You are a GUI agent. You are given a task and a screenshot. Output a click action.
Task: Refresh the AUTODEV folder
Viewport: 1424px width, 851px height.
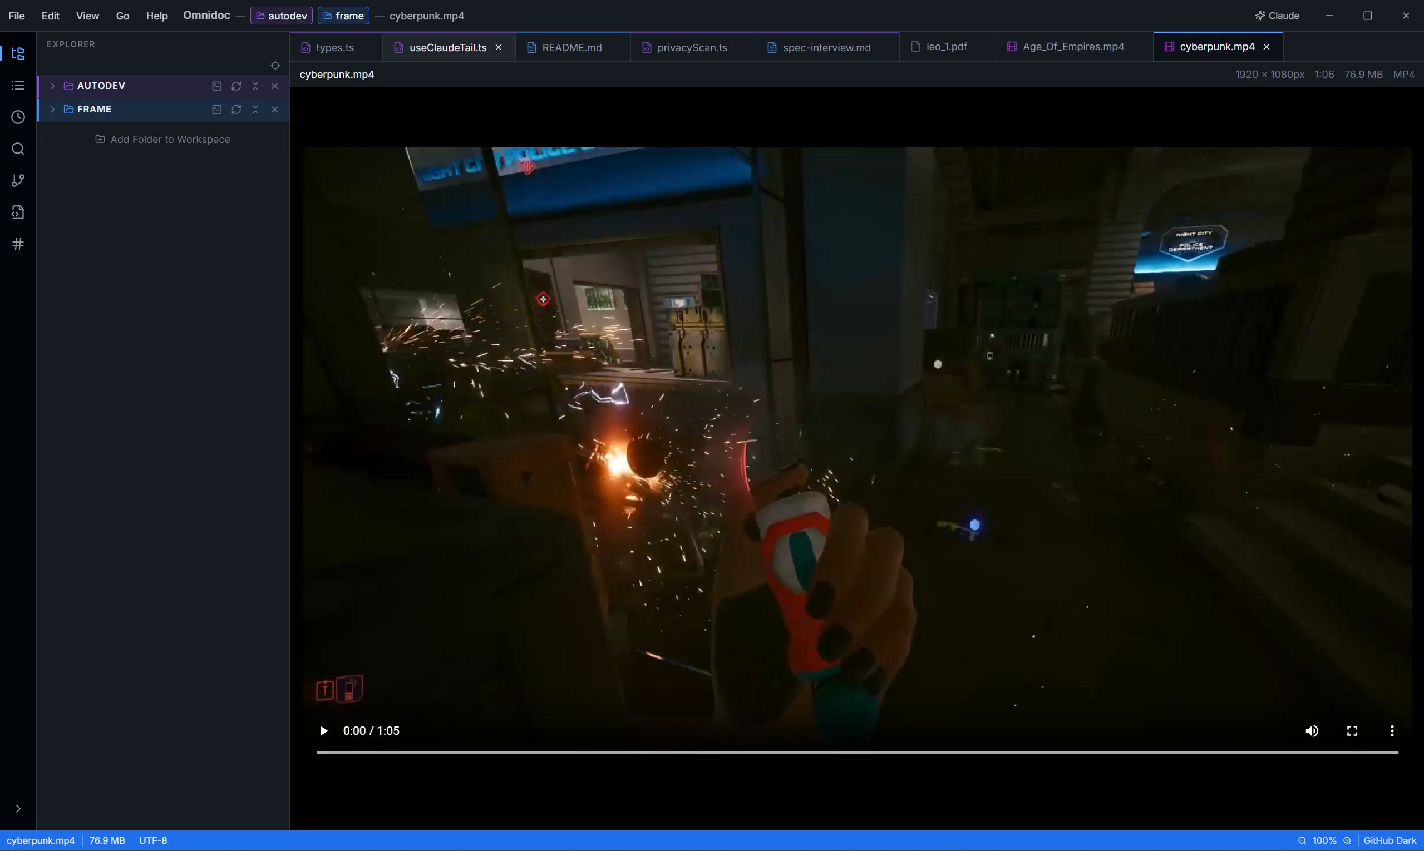pyautogui.click(x=236, y=86)
